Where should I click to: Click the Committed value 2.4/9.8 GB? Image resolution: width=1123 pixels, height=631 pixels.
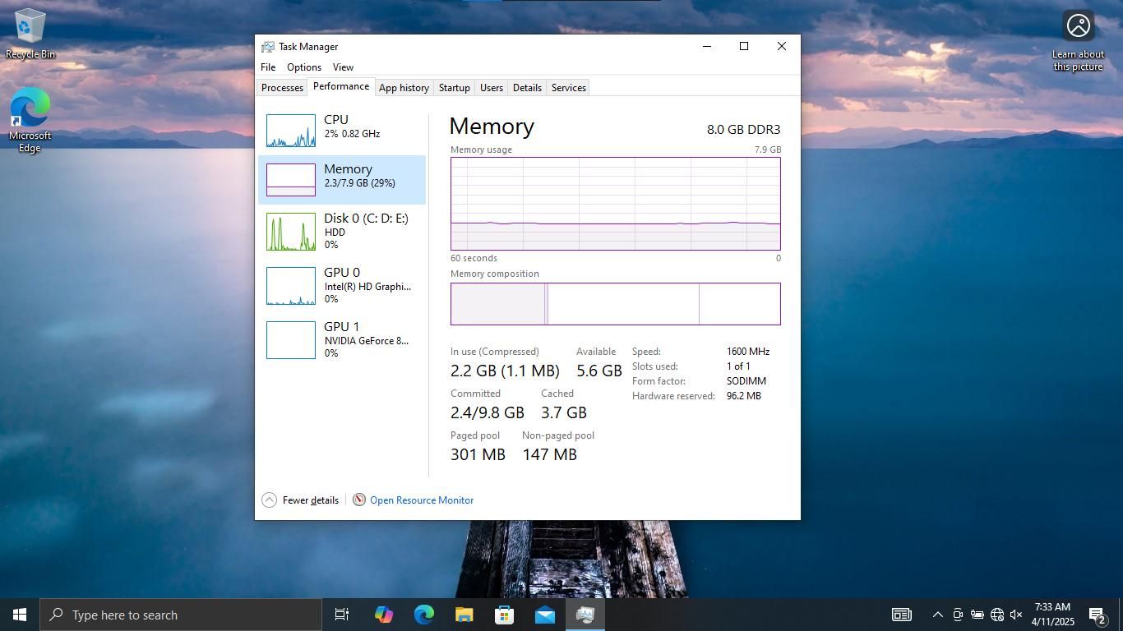pos(488,412)
